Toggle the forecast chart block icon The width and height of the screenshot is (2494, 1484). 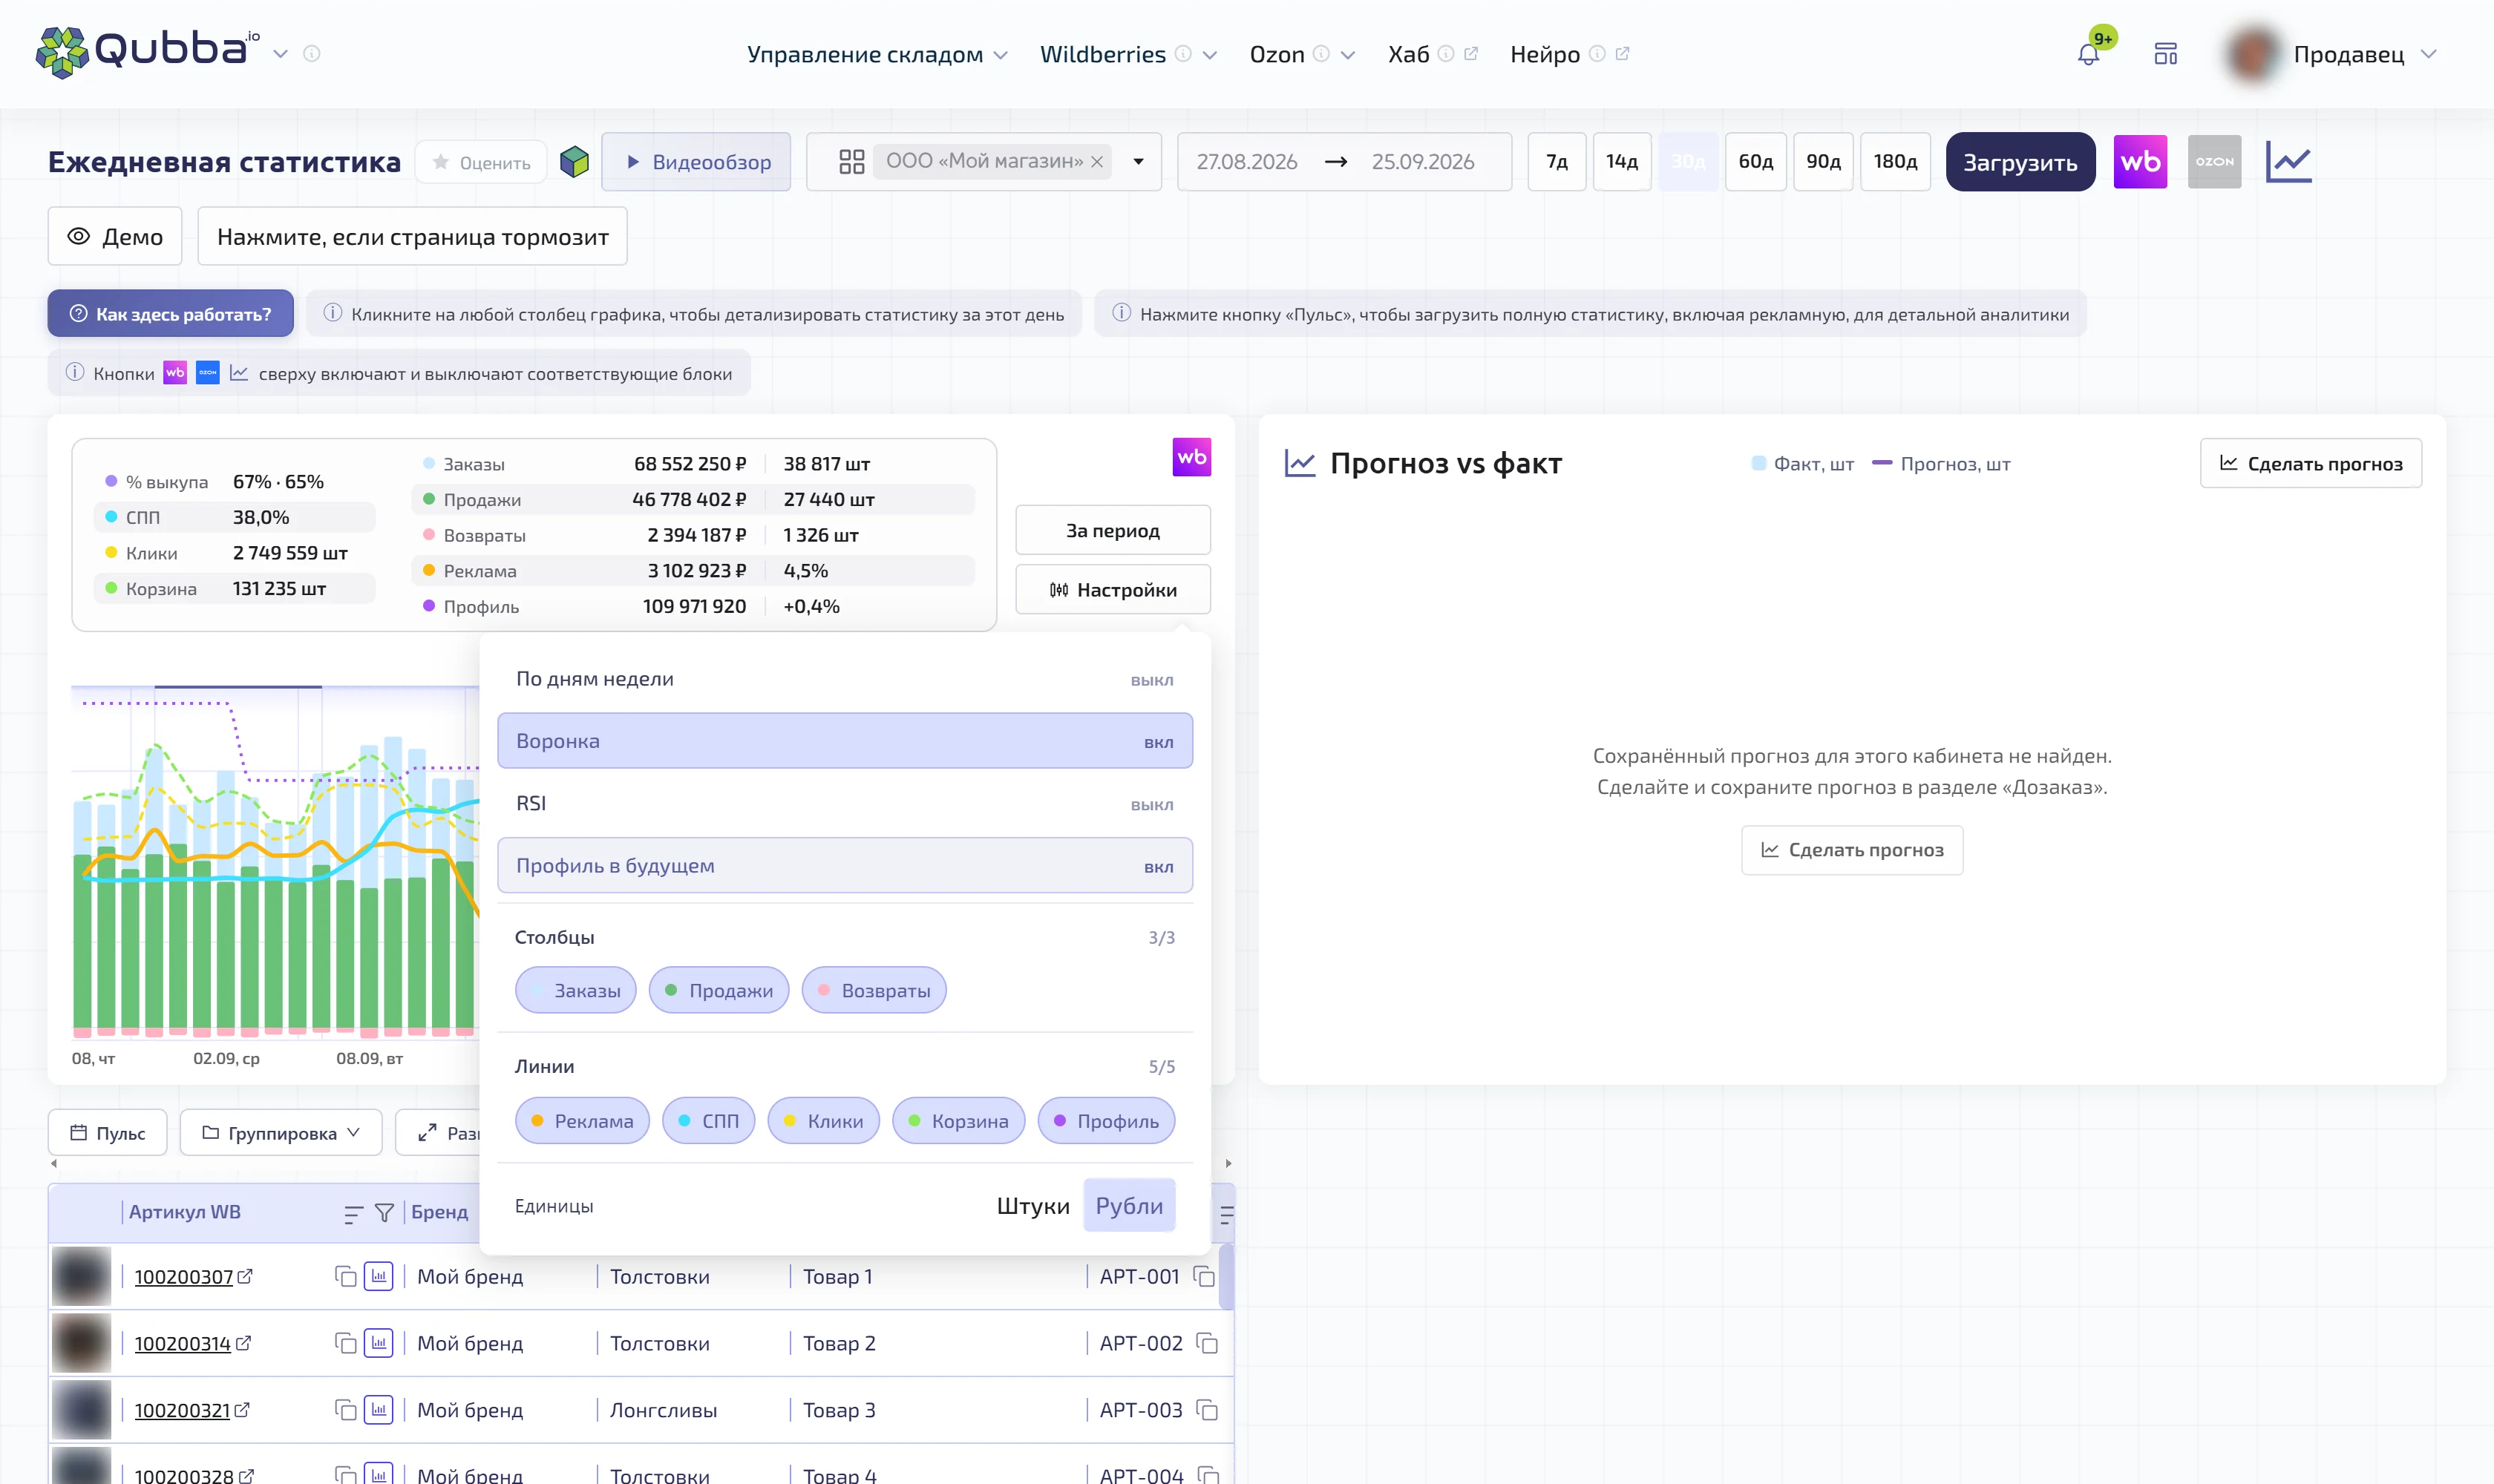[2289, 161]
